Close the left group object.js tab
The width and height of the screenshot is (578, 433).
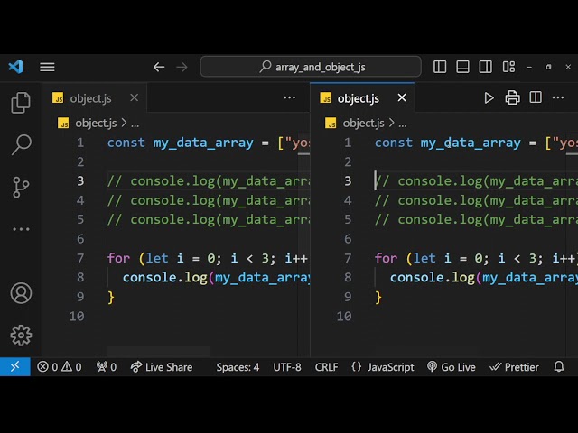(135, 98)
